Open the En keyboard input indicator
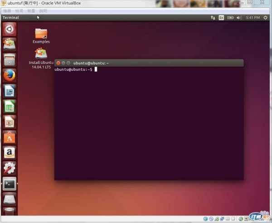 [x=221, y=18]
